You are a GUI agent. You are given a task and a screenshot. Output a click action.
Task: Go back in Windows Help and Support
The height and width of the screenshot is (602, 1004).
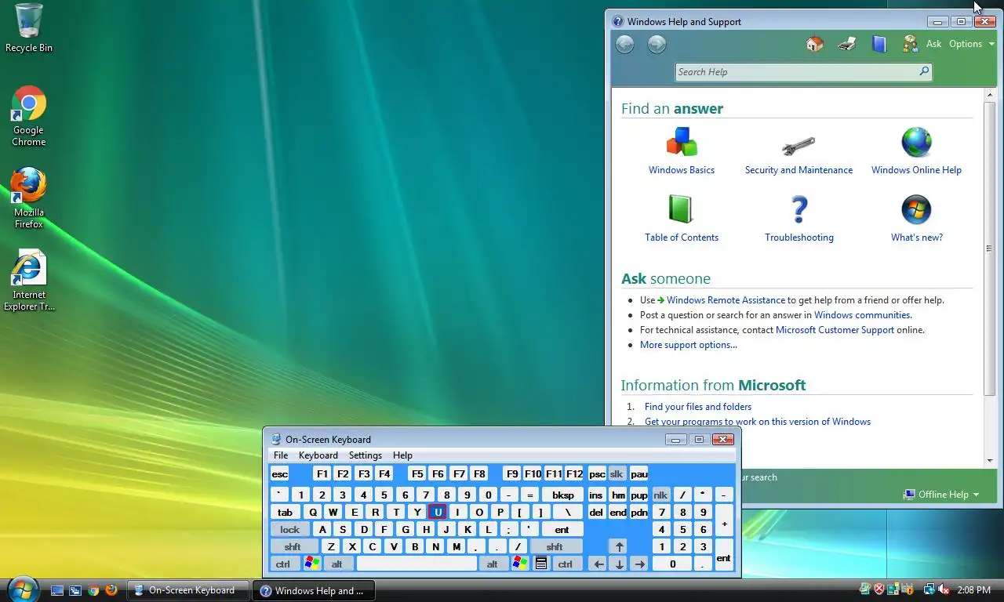click(x=624, y=45)
